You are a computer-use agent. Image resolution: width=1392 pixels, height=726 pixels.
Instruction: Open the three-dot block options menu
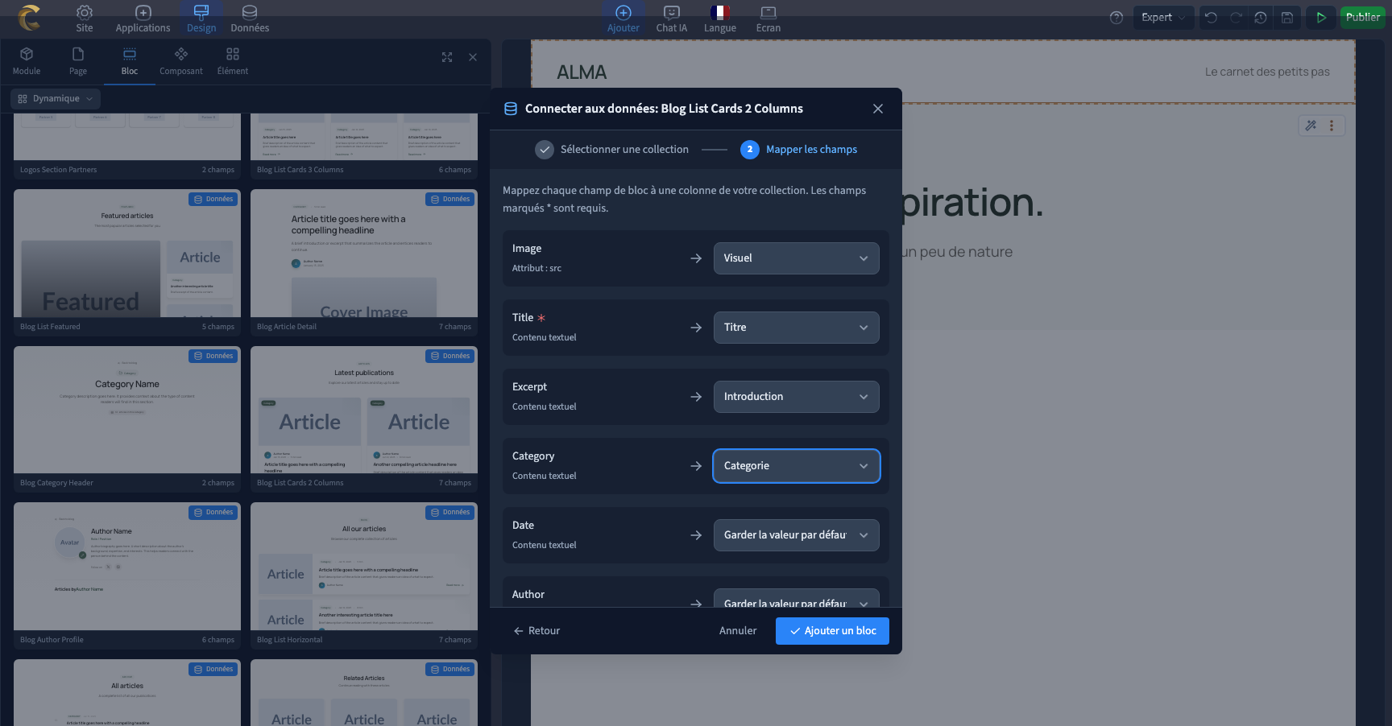click(1332, 126)
